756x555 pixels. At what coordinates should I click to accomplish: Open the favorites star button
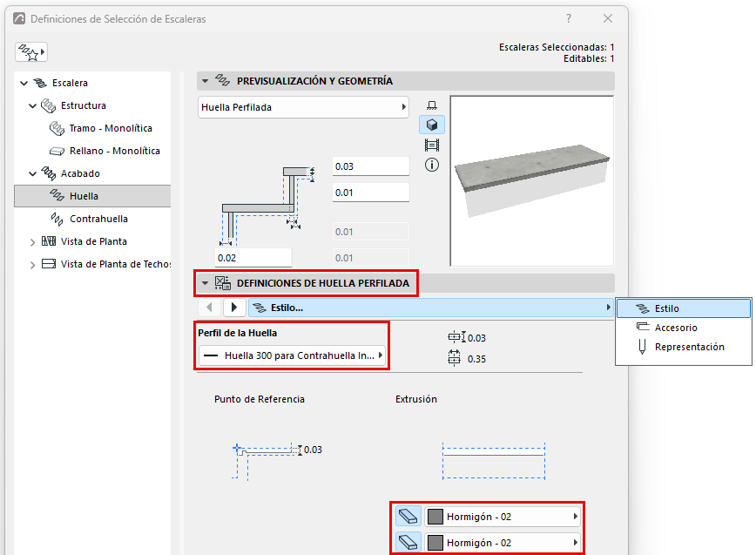click(31, 52)
